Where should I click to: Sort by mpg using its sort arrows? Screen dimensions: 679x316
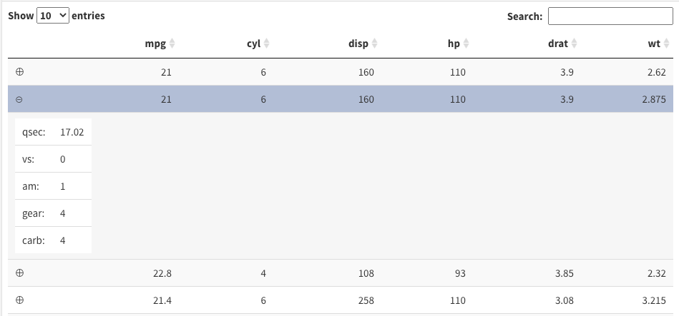tap(172, 44)
